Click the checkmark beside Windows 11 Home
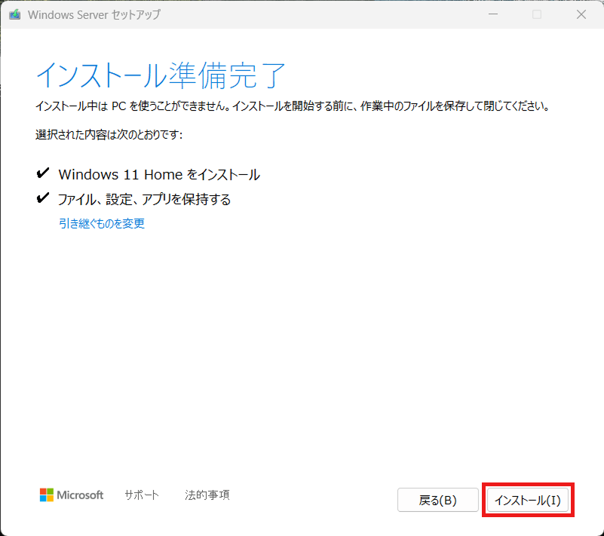Screen dimensions: 604x536 tap(43, 173)
